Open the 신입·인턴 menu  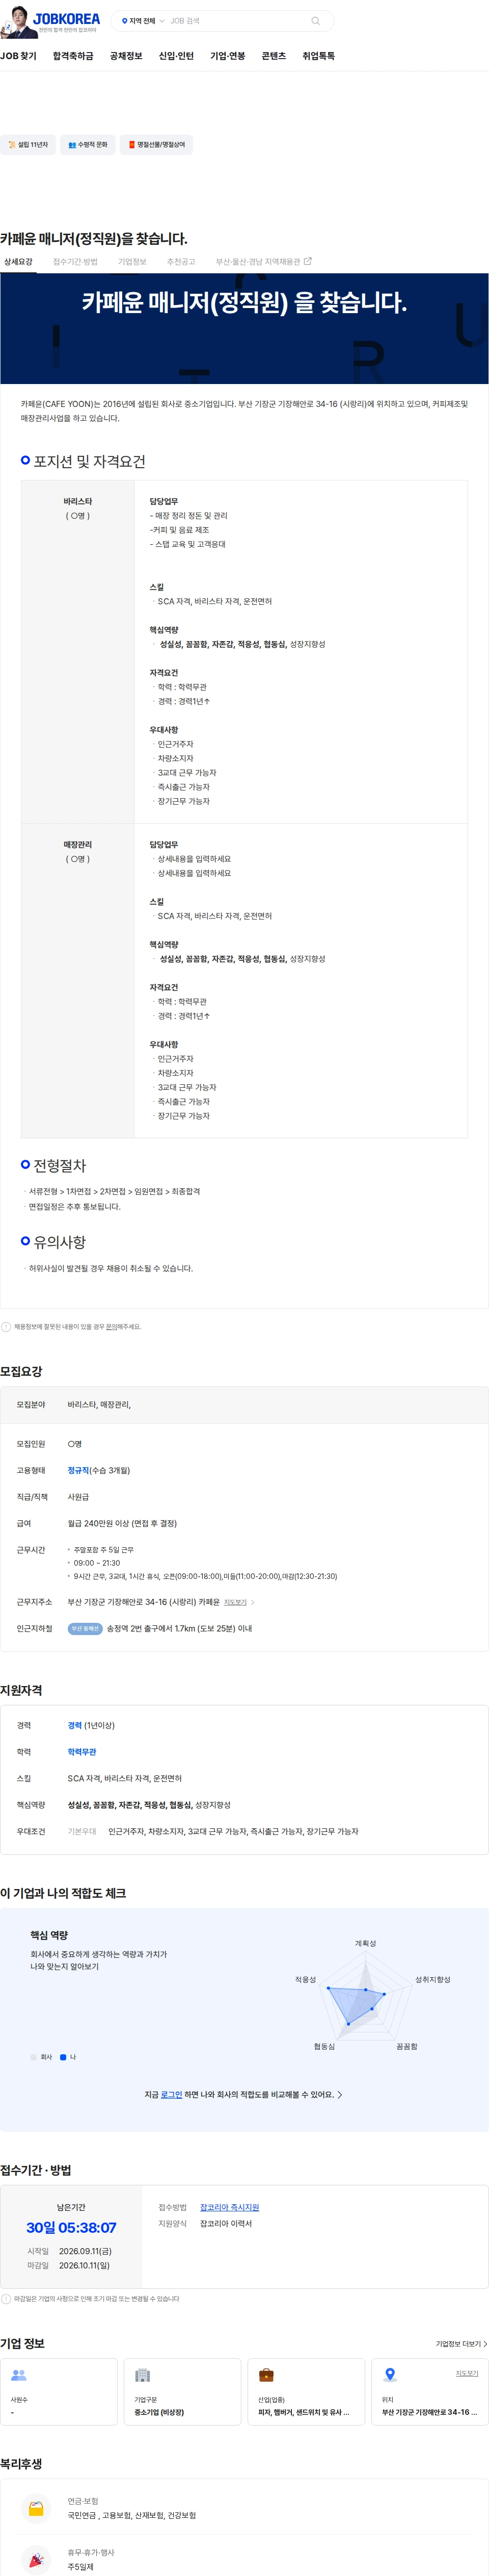coord(176,56)
